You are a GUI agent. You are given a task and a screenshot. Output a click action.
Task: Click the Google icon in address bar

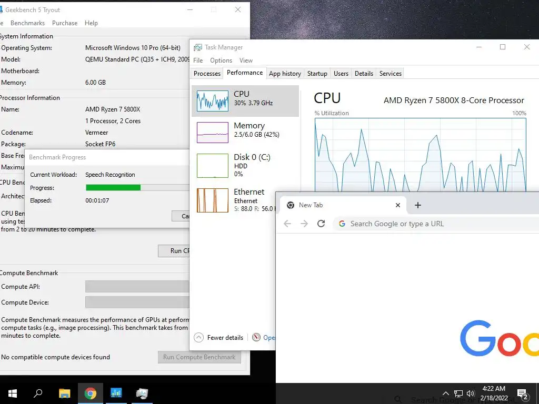342,224
